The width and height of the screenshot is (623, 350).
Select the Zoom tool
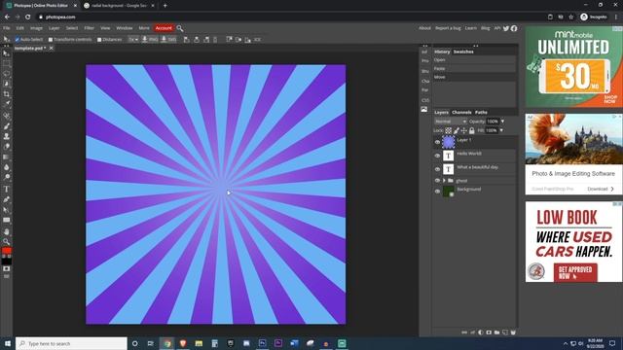pos(7,241)
